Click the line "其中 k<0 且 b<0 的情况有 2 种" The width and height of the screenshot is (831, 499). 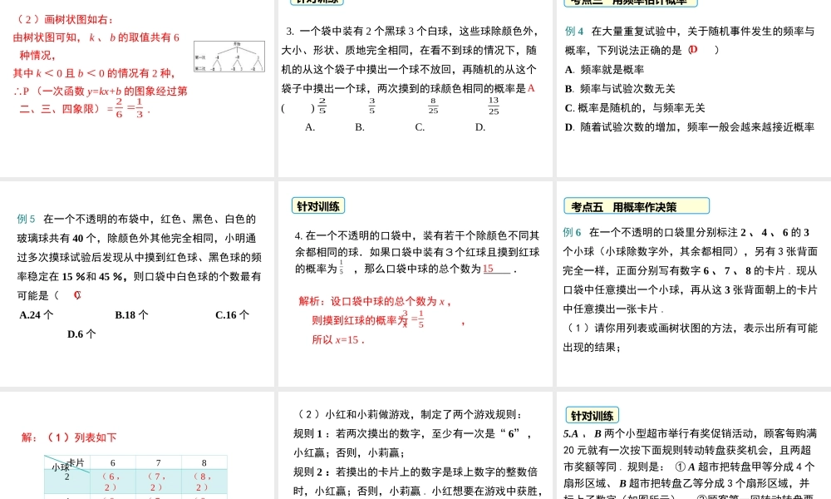click(x=94, y=73)
